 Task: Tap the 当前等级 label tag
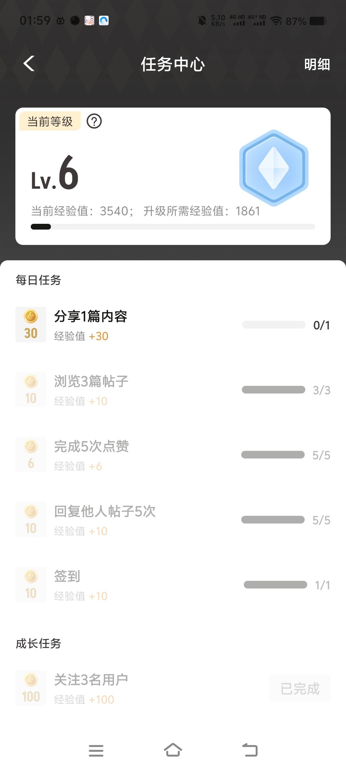pyautogui.click(x=50, y=122)
